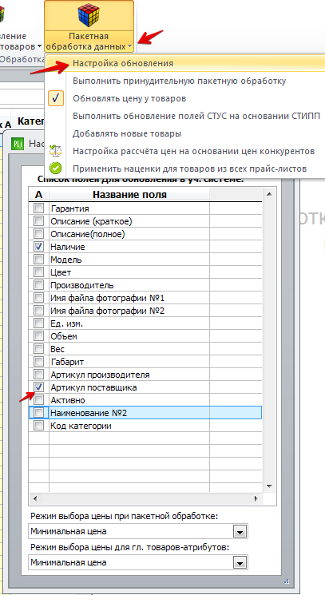Uncheck the Наличие checkbox

[x=38, y=247]
